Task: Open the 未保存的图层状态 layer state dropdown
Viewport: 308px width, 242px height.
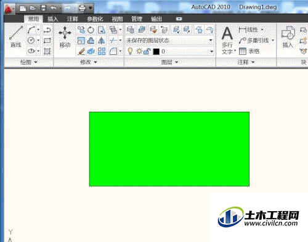Action: 170,40
